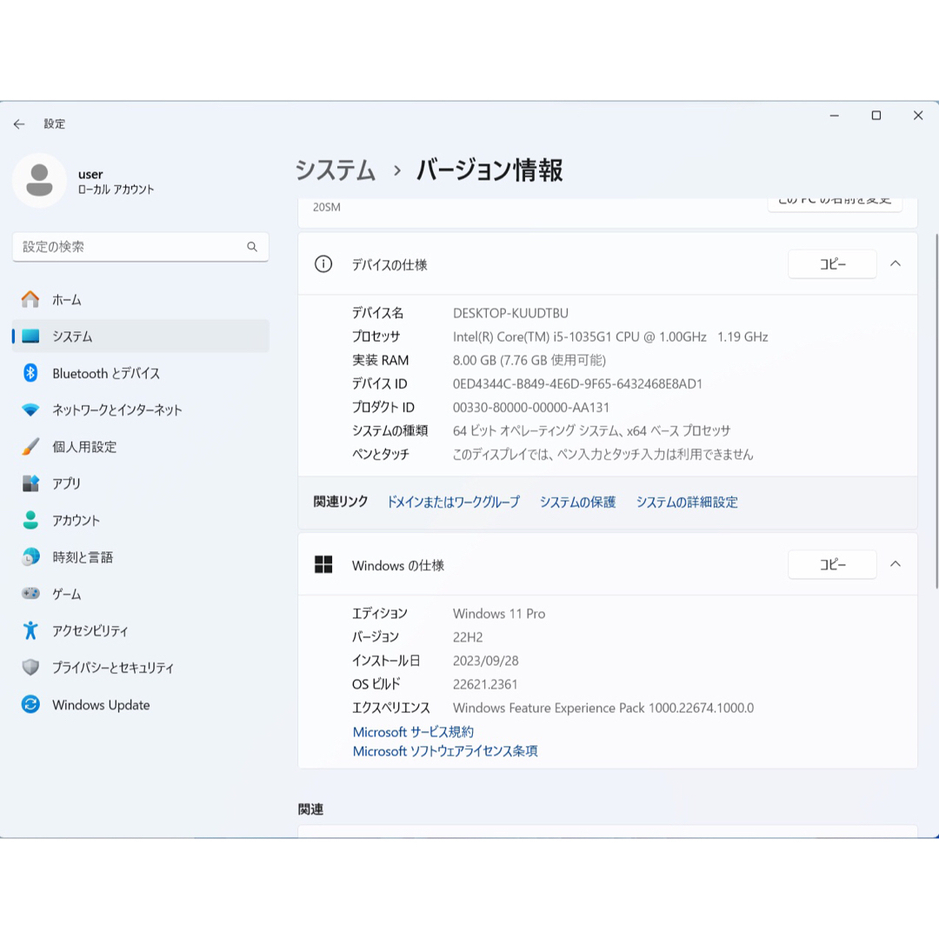939x939 pixels.
Task: Open Microsoft サービス規約 link
Action: 413,732
